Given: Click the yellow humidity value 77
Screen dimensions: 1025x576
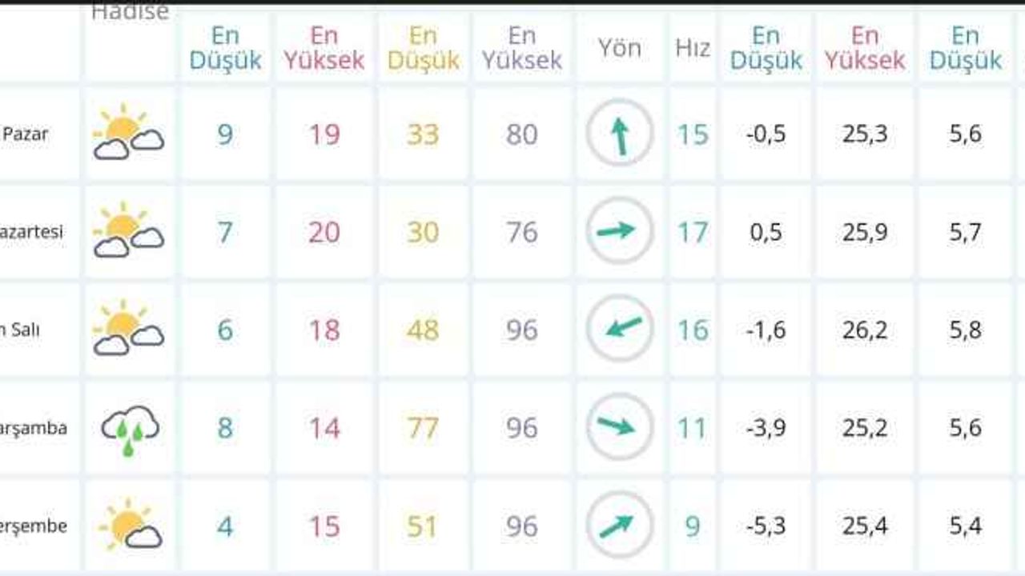Looking at the screenshot, I should click(x=423, y=428).
